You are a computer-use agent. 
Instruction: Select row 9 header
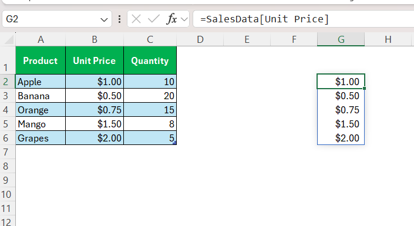click(x=8, y=180)
